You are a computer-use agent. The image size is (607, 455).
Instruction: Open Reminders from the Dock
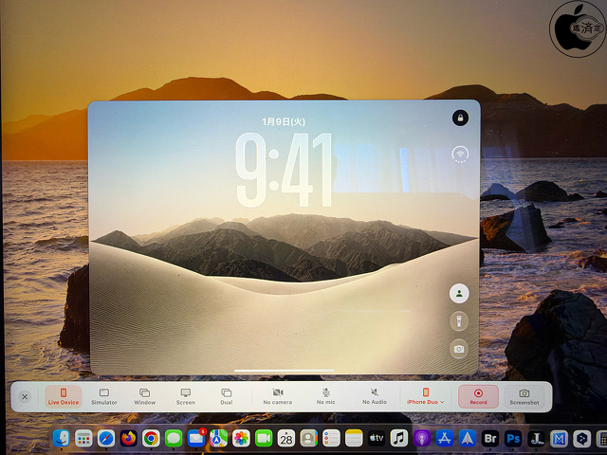[331, 438]
